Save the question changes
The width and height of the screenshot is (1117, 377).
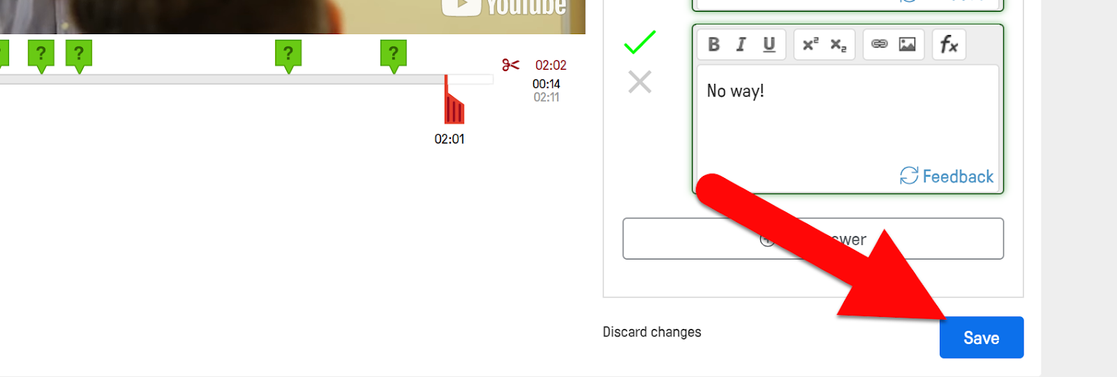pos(982,337)
